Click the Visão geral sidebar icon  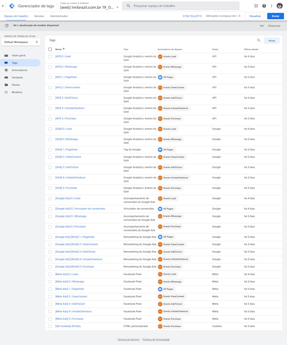tap(6, 55)
